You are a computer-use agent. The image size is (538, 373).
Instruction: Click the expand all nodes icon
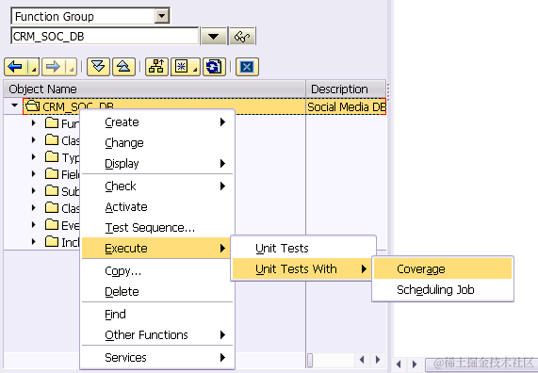[98, 67]
